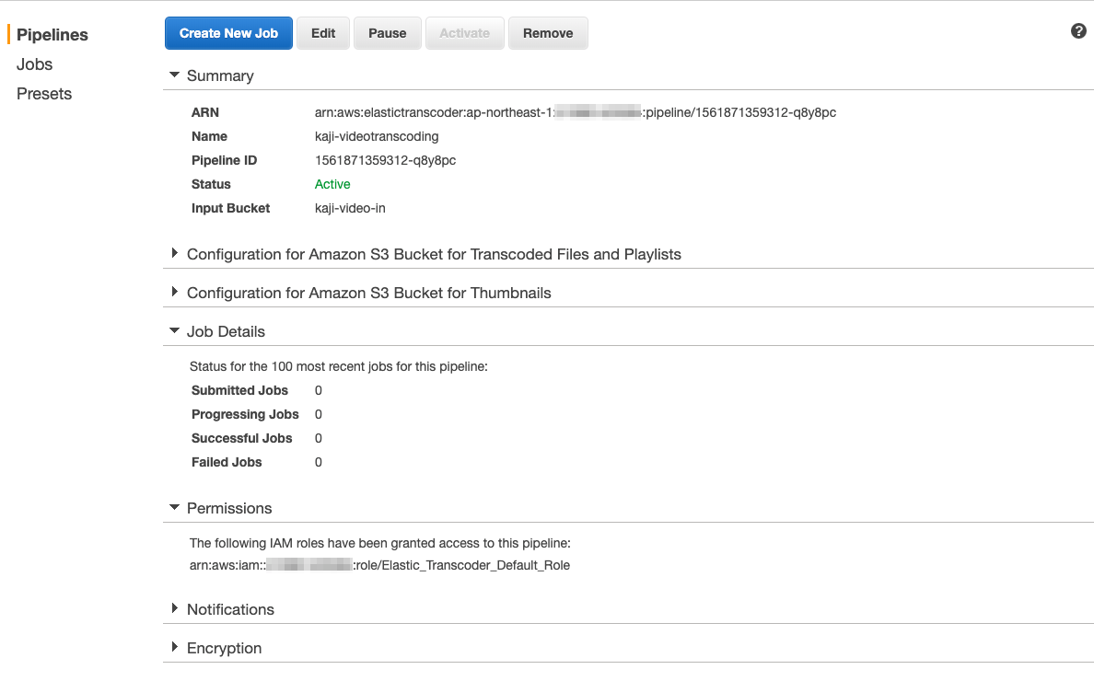Select the Elastic_Transcoder_Default_Role ARN

379,565
